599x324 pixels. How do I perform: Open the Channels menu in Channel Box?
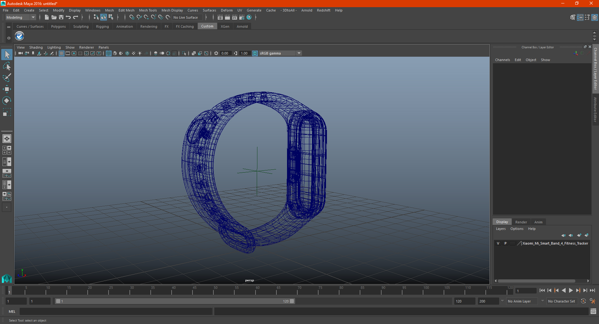coord(502,60)
